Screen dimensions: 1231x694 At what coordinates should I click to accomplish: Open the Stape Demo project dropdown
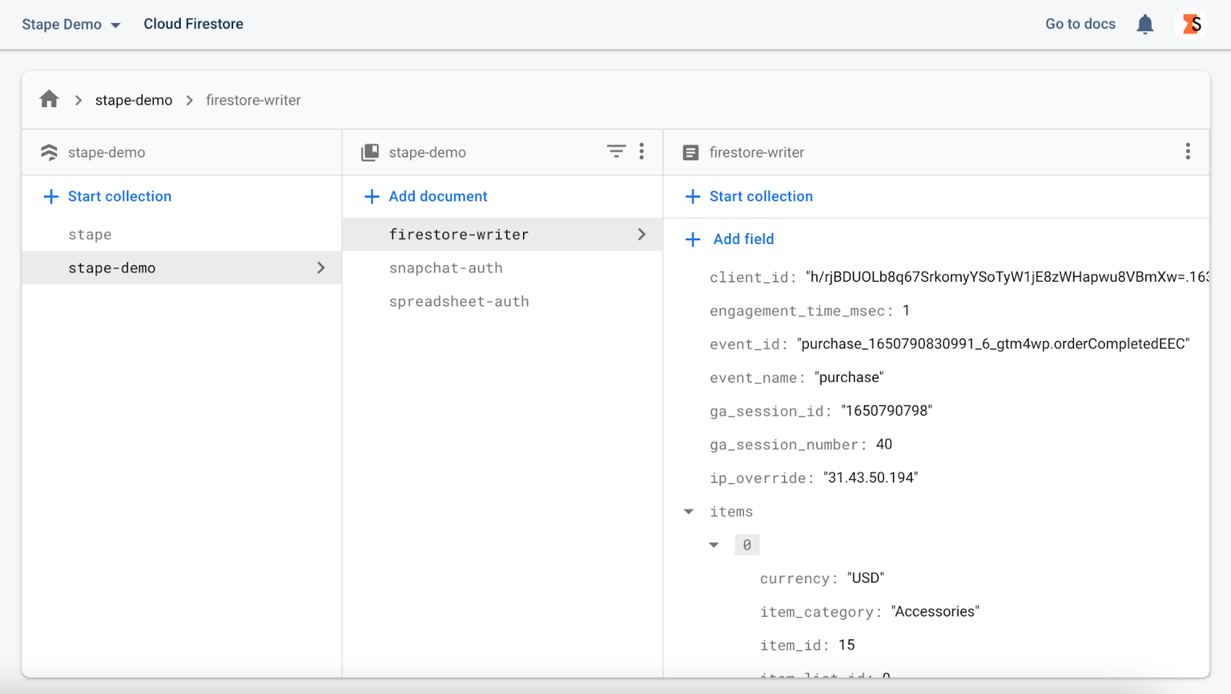72,25
